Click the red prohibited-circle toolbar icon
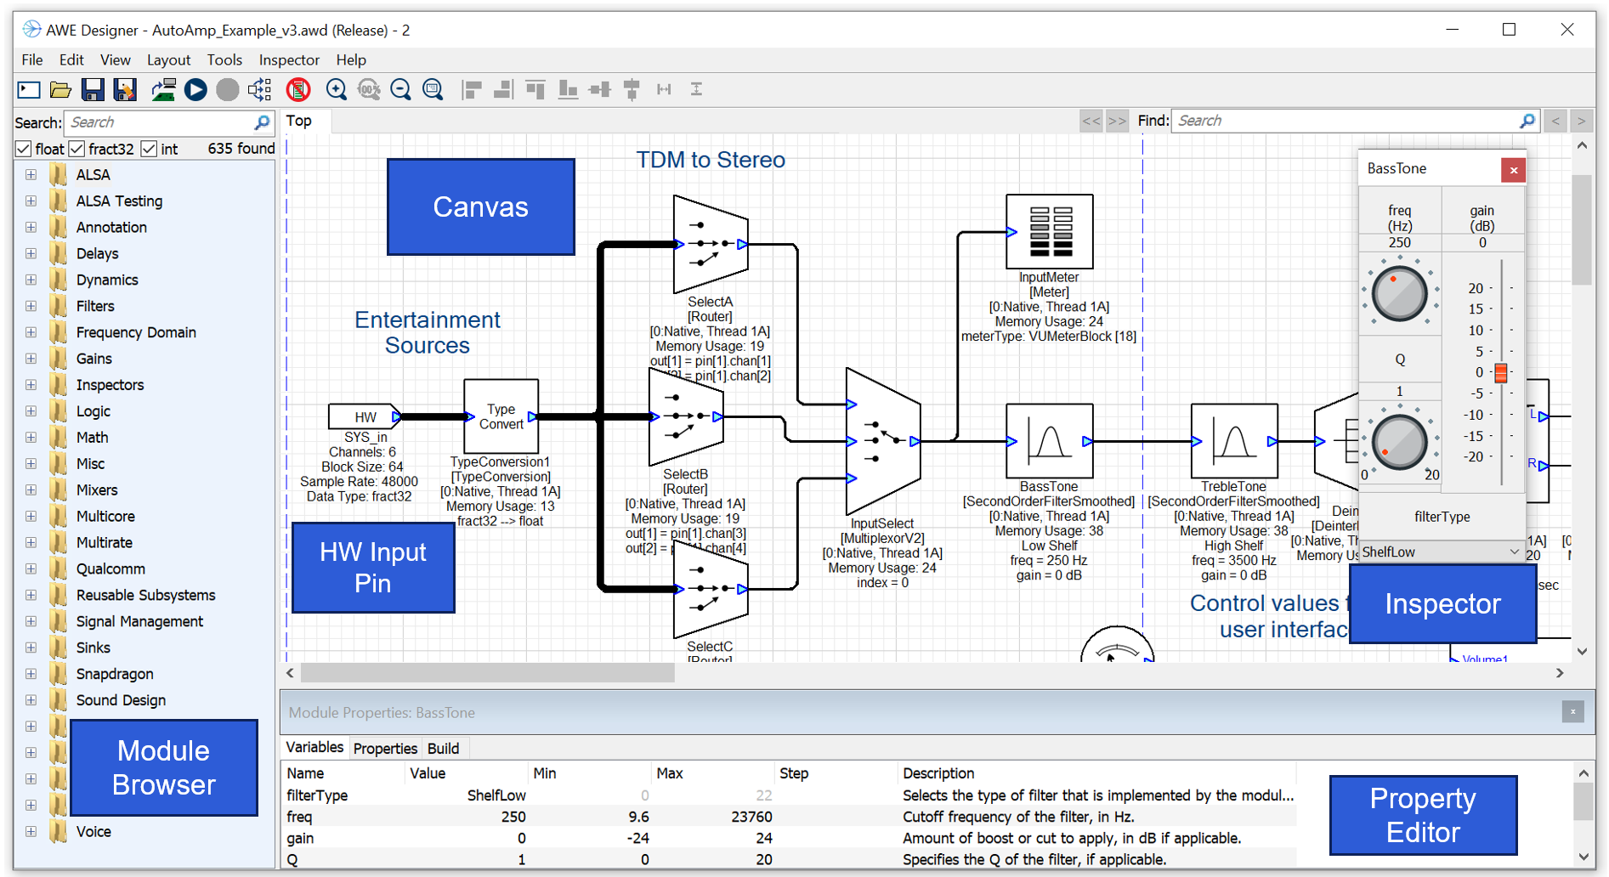 coord(298,89)
